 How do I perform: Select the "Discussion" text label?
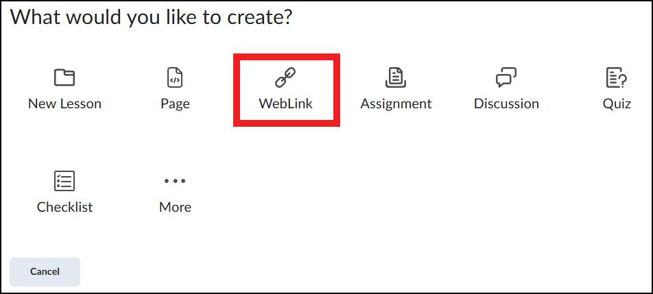506,103
